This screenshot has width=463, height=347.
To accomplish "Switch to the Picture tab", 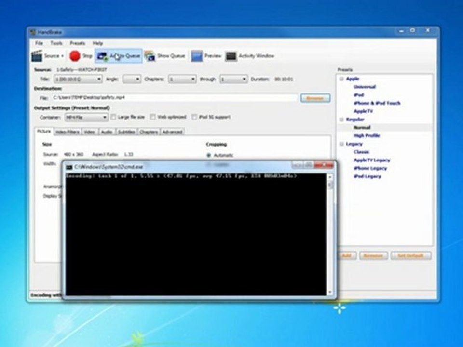I will 44,131.
